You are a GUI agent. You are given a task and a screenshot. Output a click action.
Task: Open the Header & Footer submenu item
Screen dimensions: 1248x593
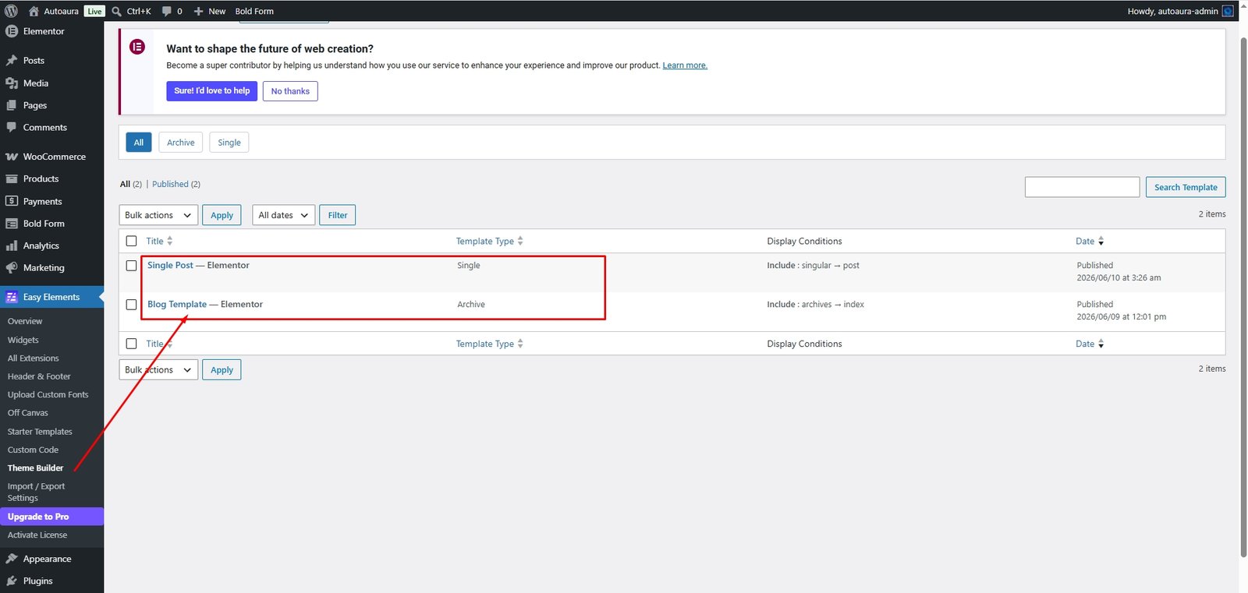(x=39, y=376)
